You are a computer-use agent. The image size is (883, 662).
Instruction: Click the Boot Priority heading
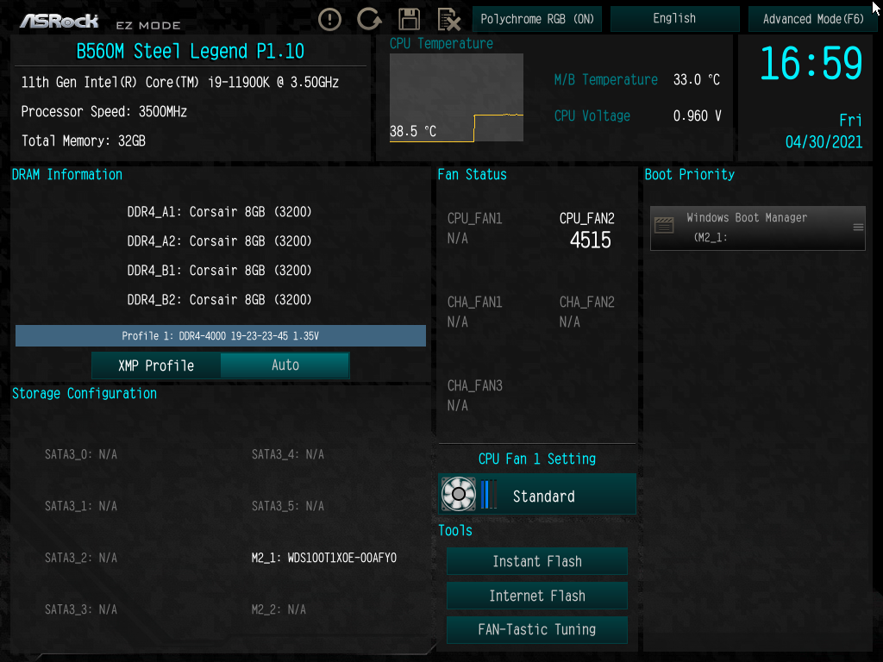coord(689,174)
